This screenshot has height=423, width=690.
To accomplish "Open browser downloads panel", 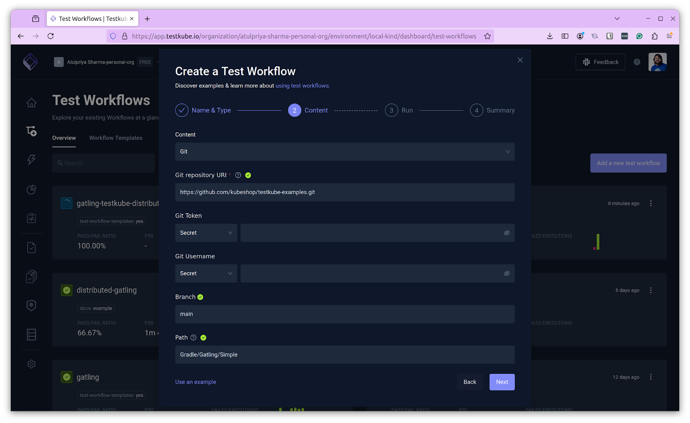I will coord(550,36).
